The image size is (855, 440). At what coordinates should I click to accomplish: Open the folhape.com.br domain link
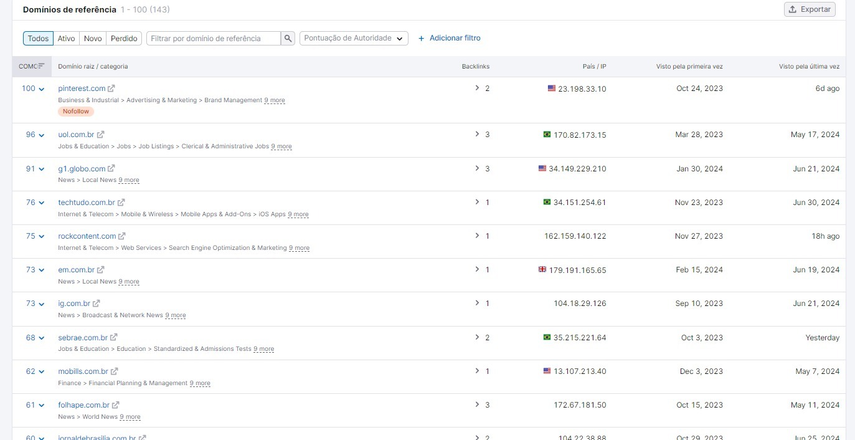pos(83,405)
